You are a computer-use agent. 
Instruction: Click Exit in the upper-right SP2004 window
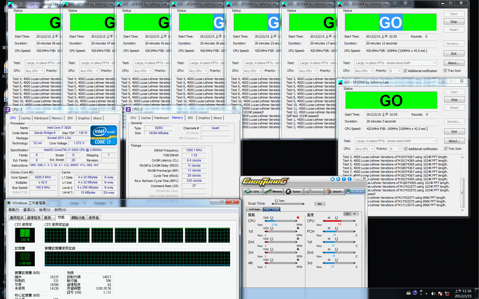pyautogui.click(x=454, y=54)
